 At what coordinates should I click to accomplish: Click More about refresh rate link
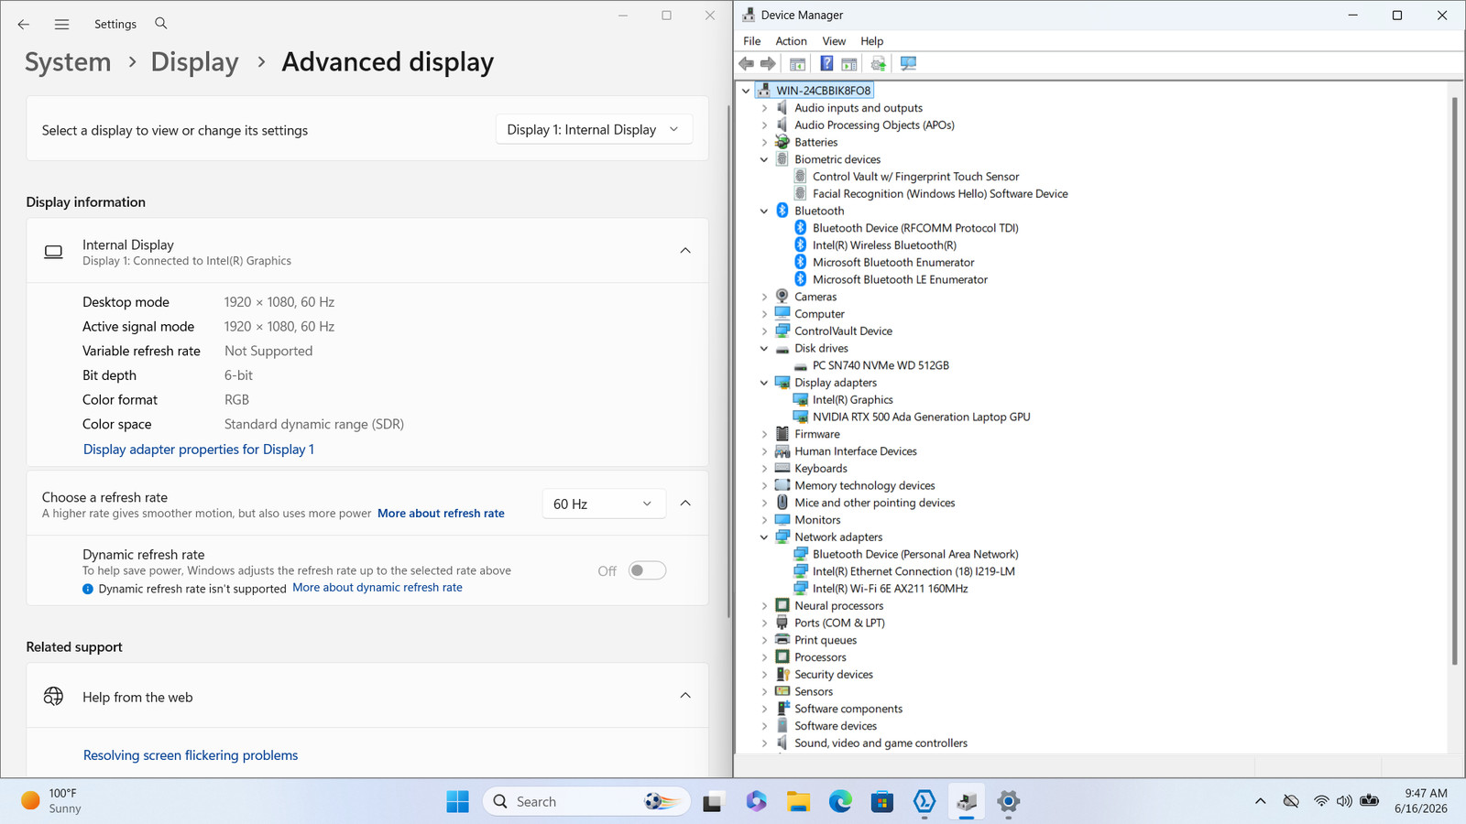tap(441, 514)
